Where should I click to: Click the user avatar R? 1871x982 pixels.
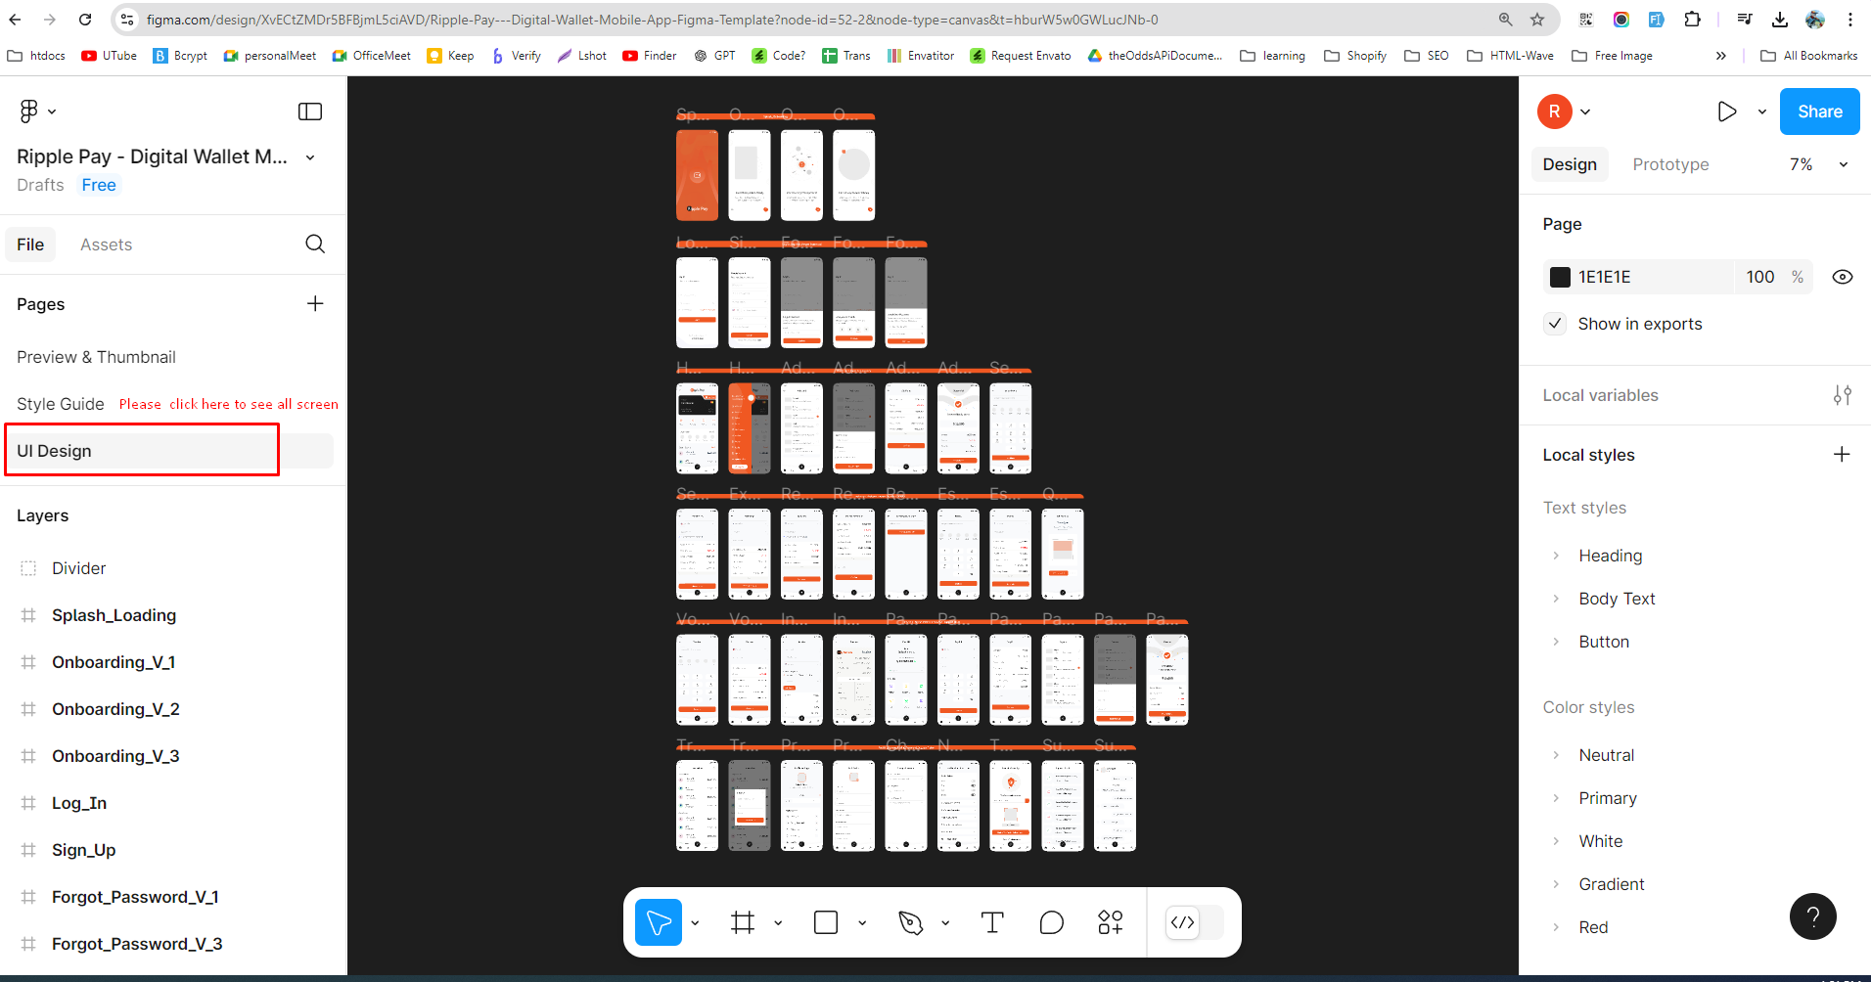pos(1555,112)
